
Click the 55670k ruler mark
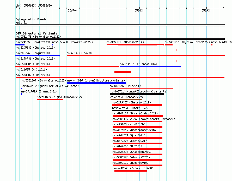click(72, 10)
